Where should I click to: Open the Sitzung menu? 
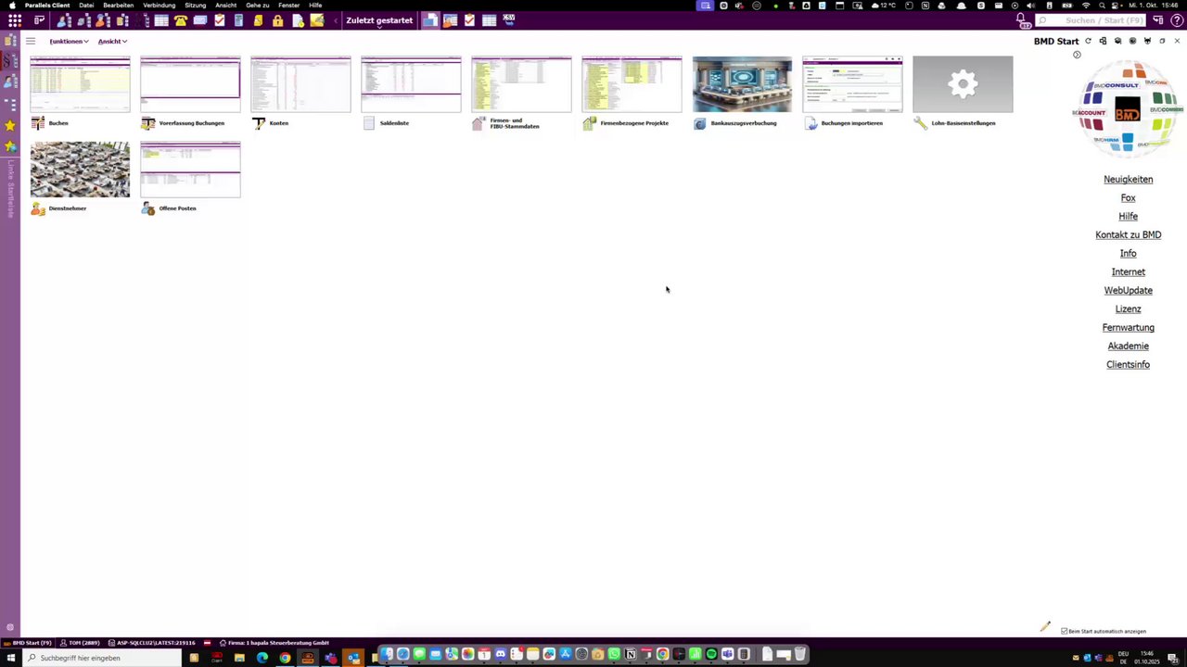(x=195, y=5)
